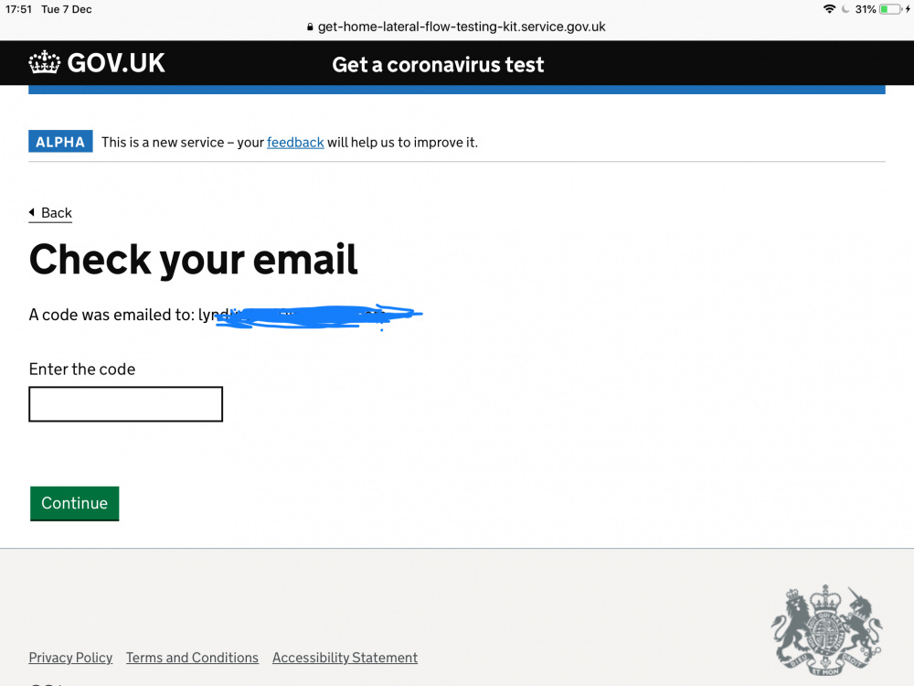Viewport: 914px width, 686px height.
Task: Click the ALPHA phase tag
Action: tap(60, 142)
